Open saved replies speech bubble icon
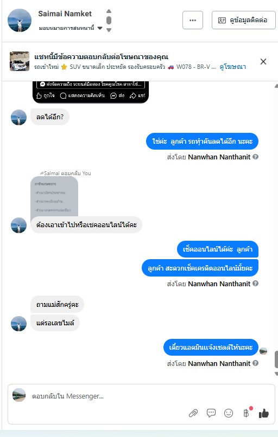The image size is (278, 437). point(211,413)
